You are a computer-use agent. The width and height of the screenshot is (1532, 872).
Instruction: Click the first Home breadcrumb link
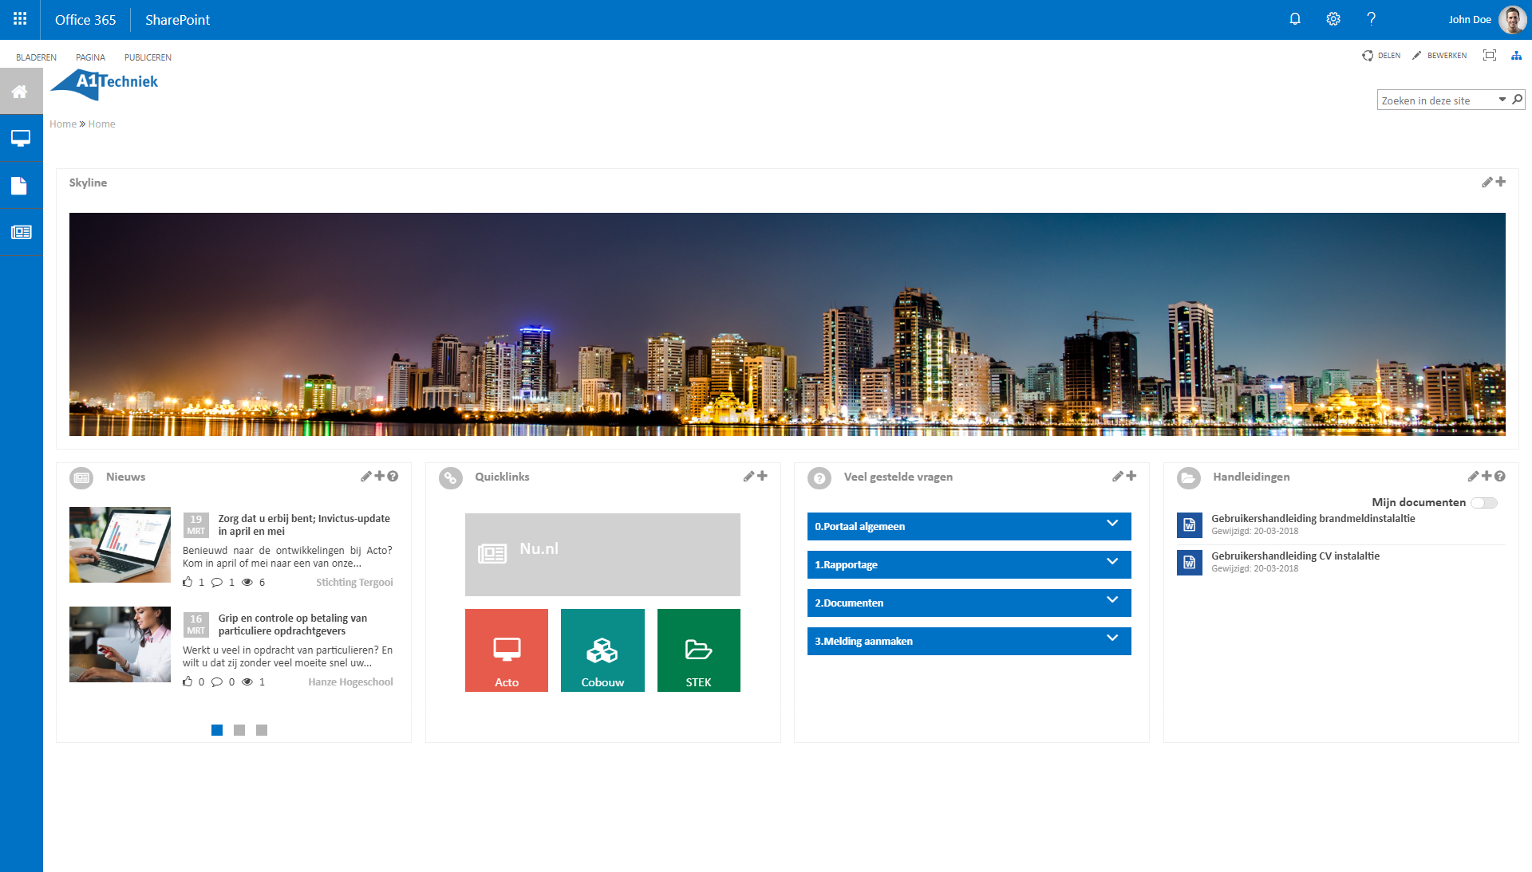[63, 124]
